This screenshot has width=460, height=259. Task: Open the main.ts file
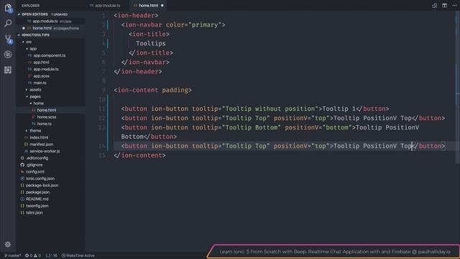click(50, 83)
